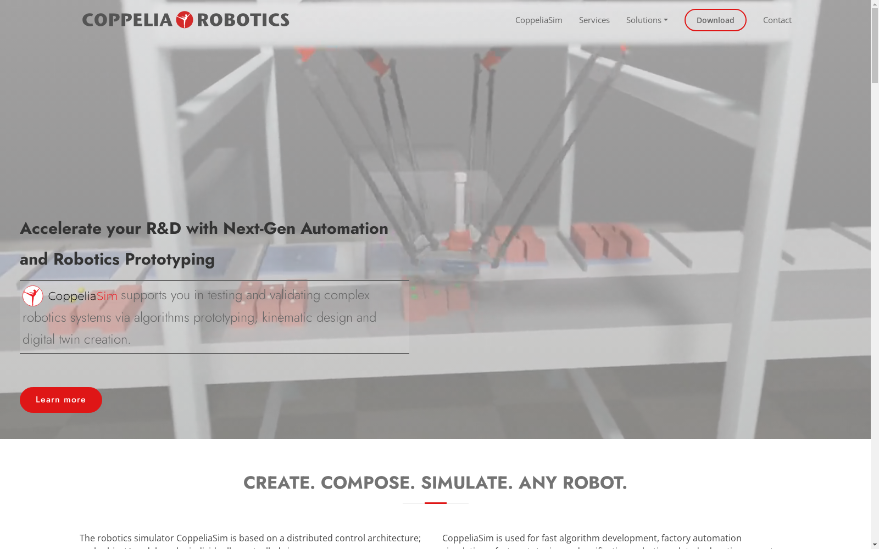Open the Services nav link
The image size is (879, 549).
click(x=594, y=20)
